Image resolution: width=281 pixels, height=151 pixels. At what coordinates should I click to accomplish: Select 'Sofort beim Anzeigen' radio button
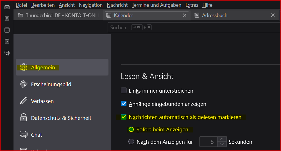131,129
